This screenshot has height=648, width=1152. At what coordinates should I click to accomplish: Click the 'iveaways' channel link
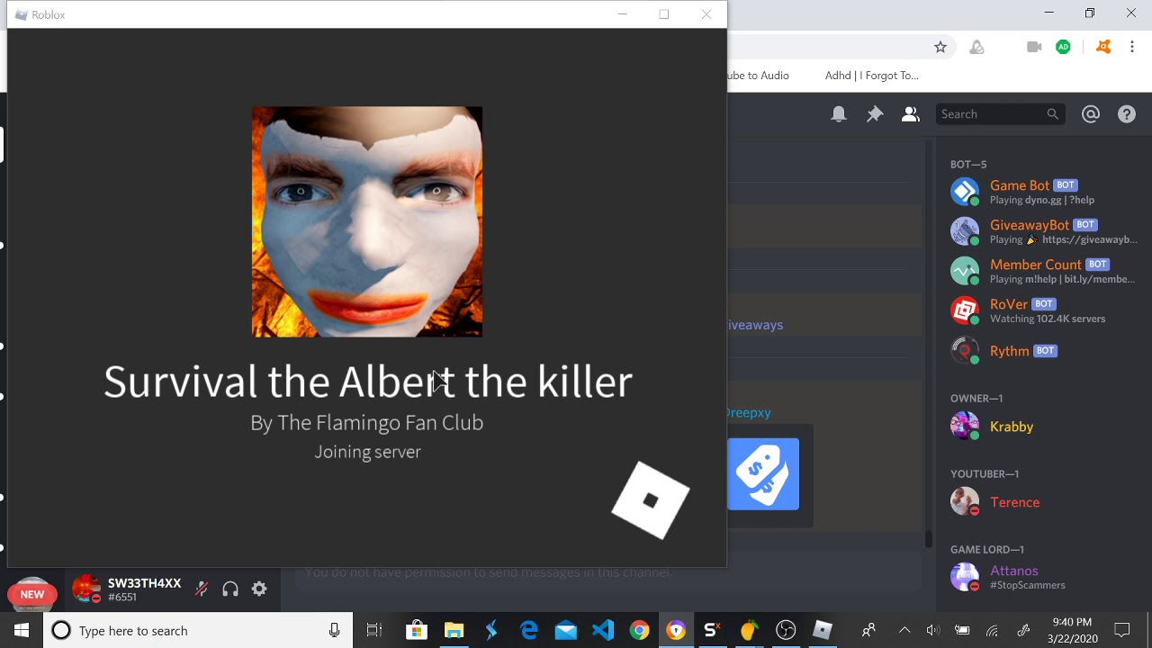754,325
